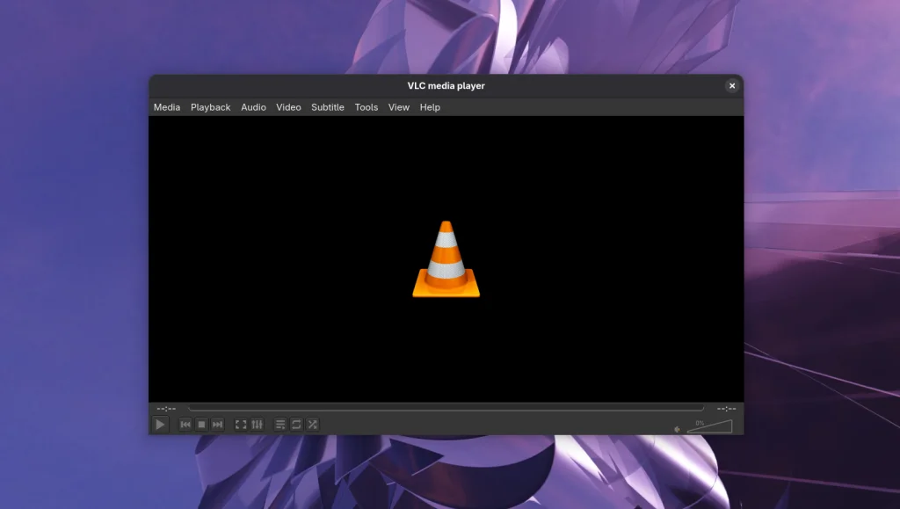Select the Previous media icon
The width and height of the screenshot is (900, 509).
185,425
